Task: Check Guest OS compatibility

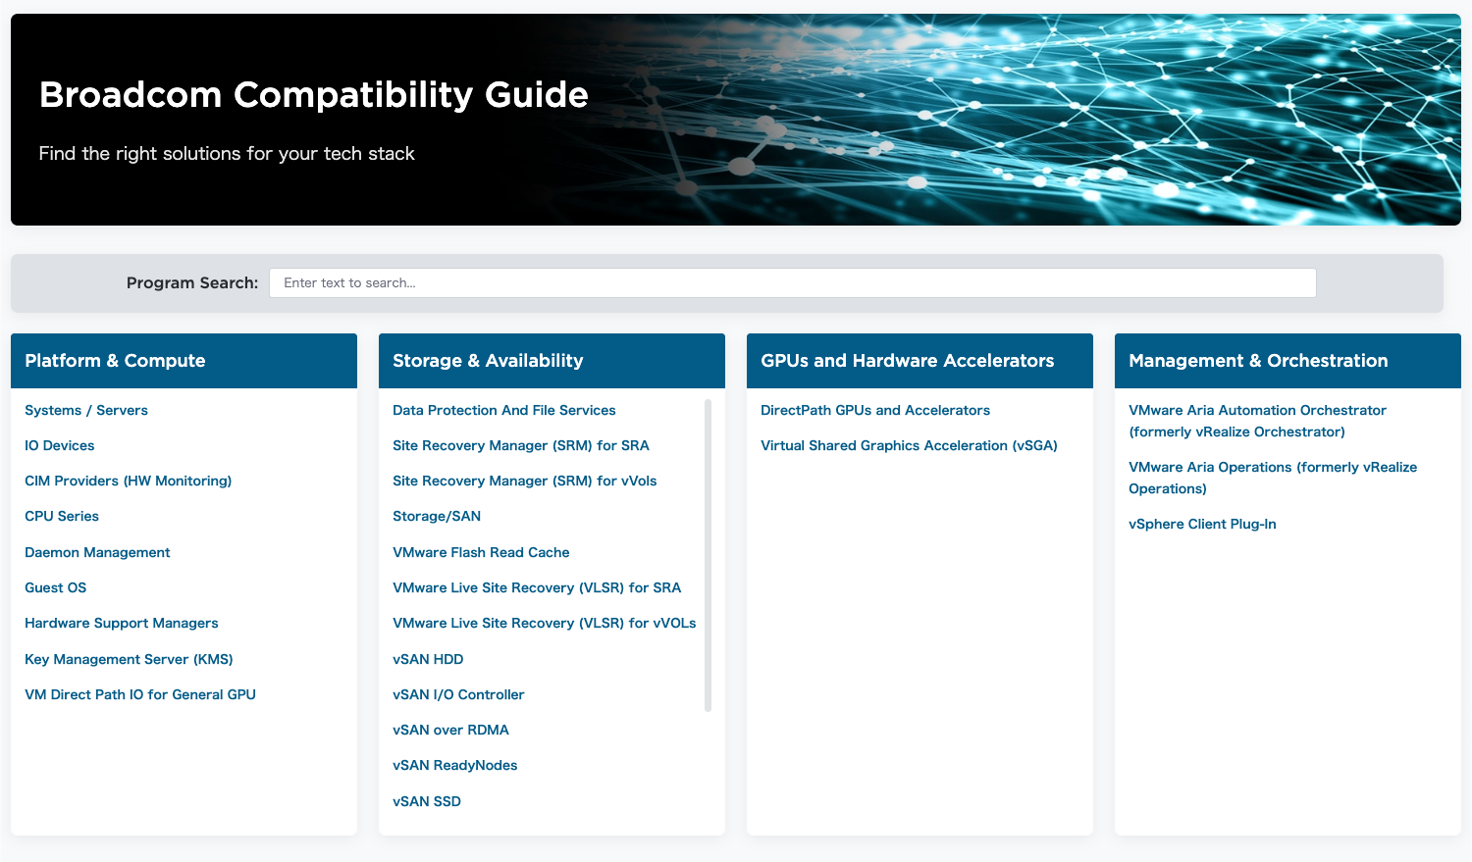Action: click(55, 587)
